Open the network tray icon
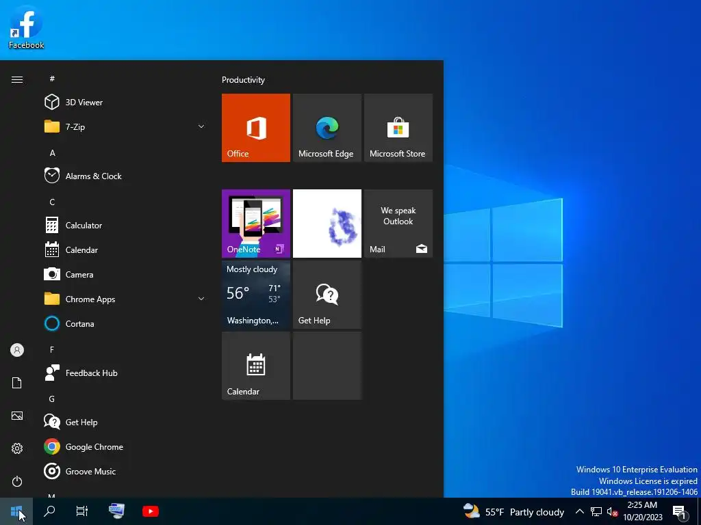Viewport: 701px width, 525px height. [596, 511]
